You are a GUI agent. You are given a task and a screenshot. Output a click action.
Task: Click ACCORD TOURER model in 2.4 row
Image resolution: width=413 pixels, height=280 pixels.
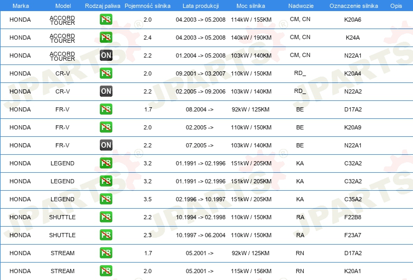click(x=62, y=38)
